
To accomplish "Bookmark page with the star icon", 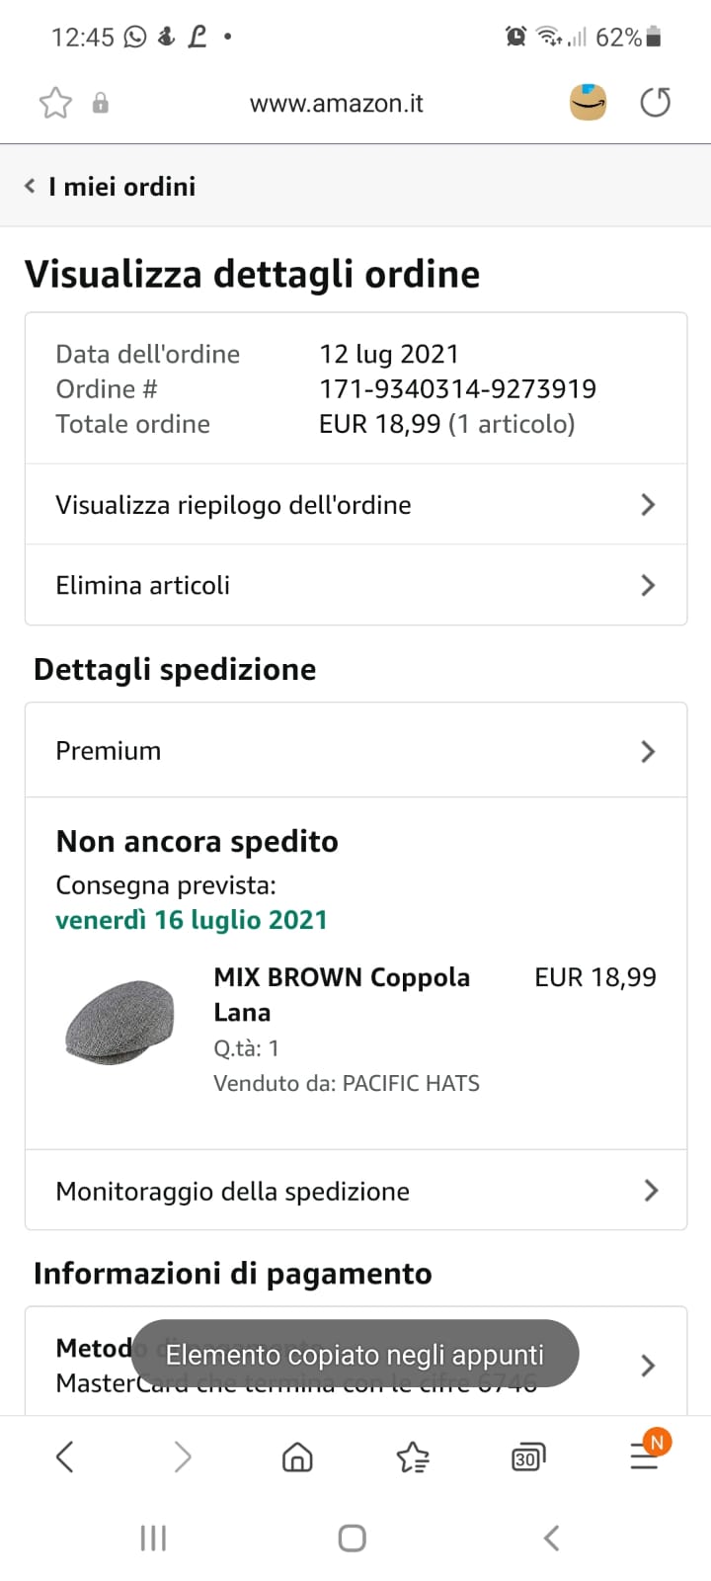I will pos(55,103).
